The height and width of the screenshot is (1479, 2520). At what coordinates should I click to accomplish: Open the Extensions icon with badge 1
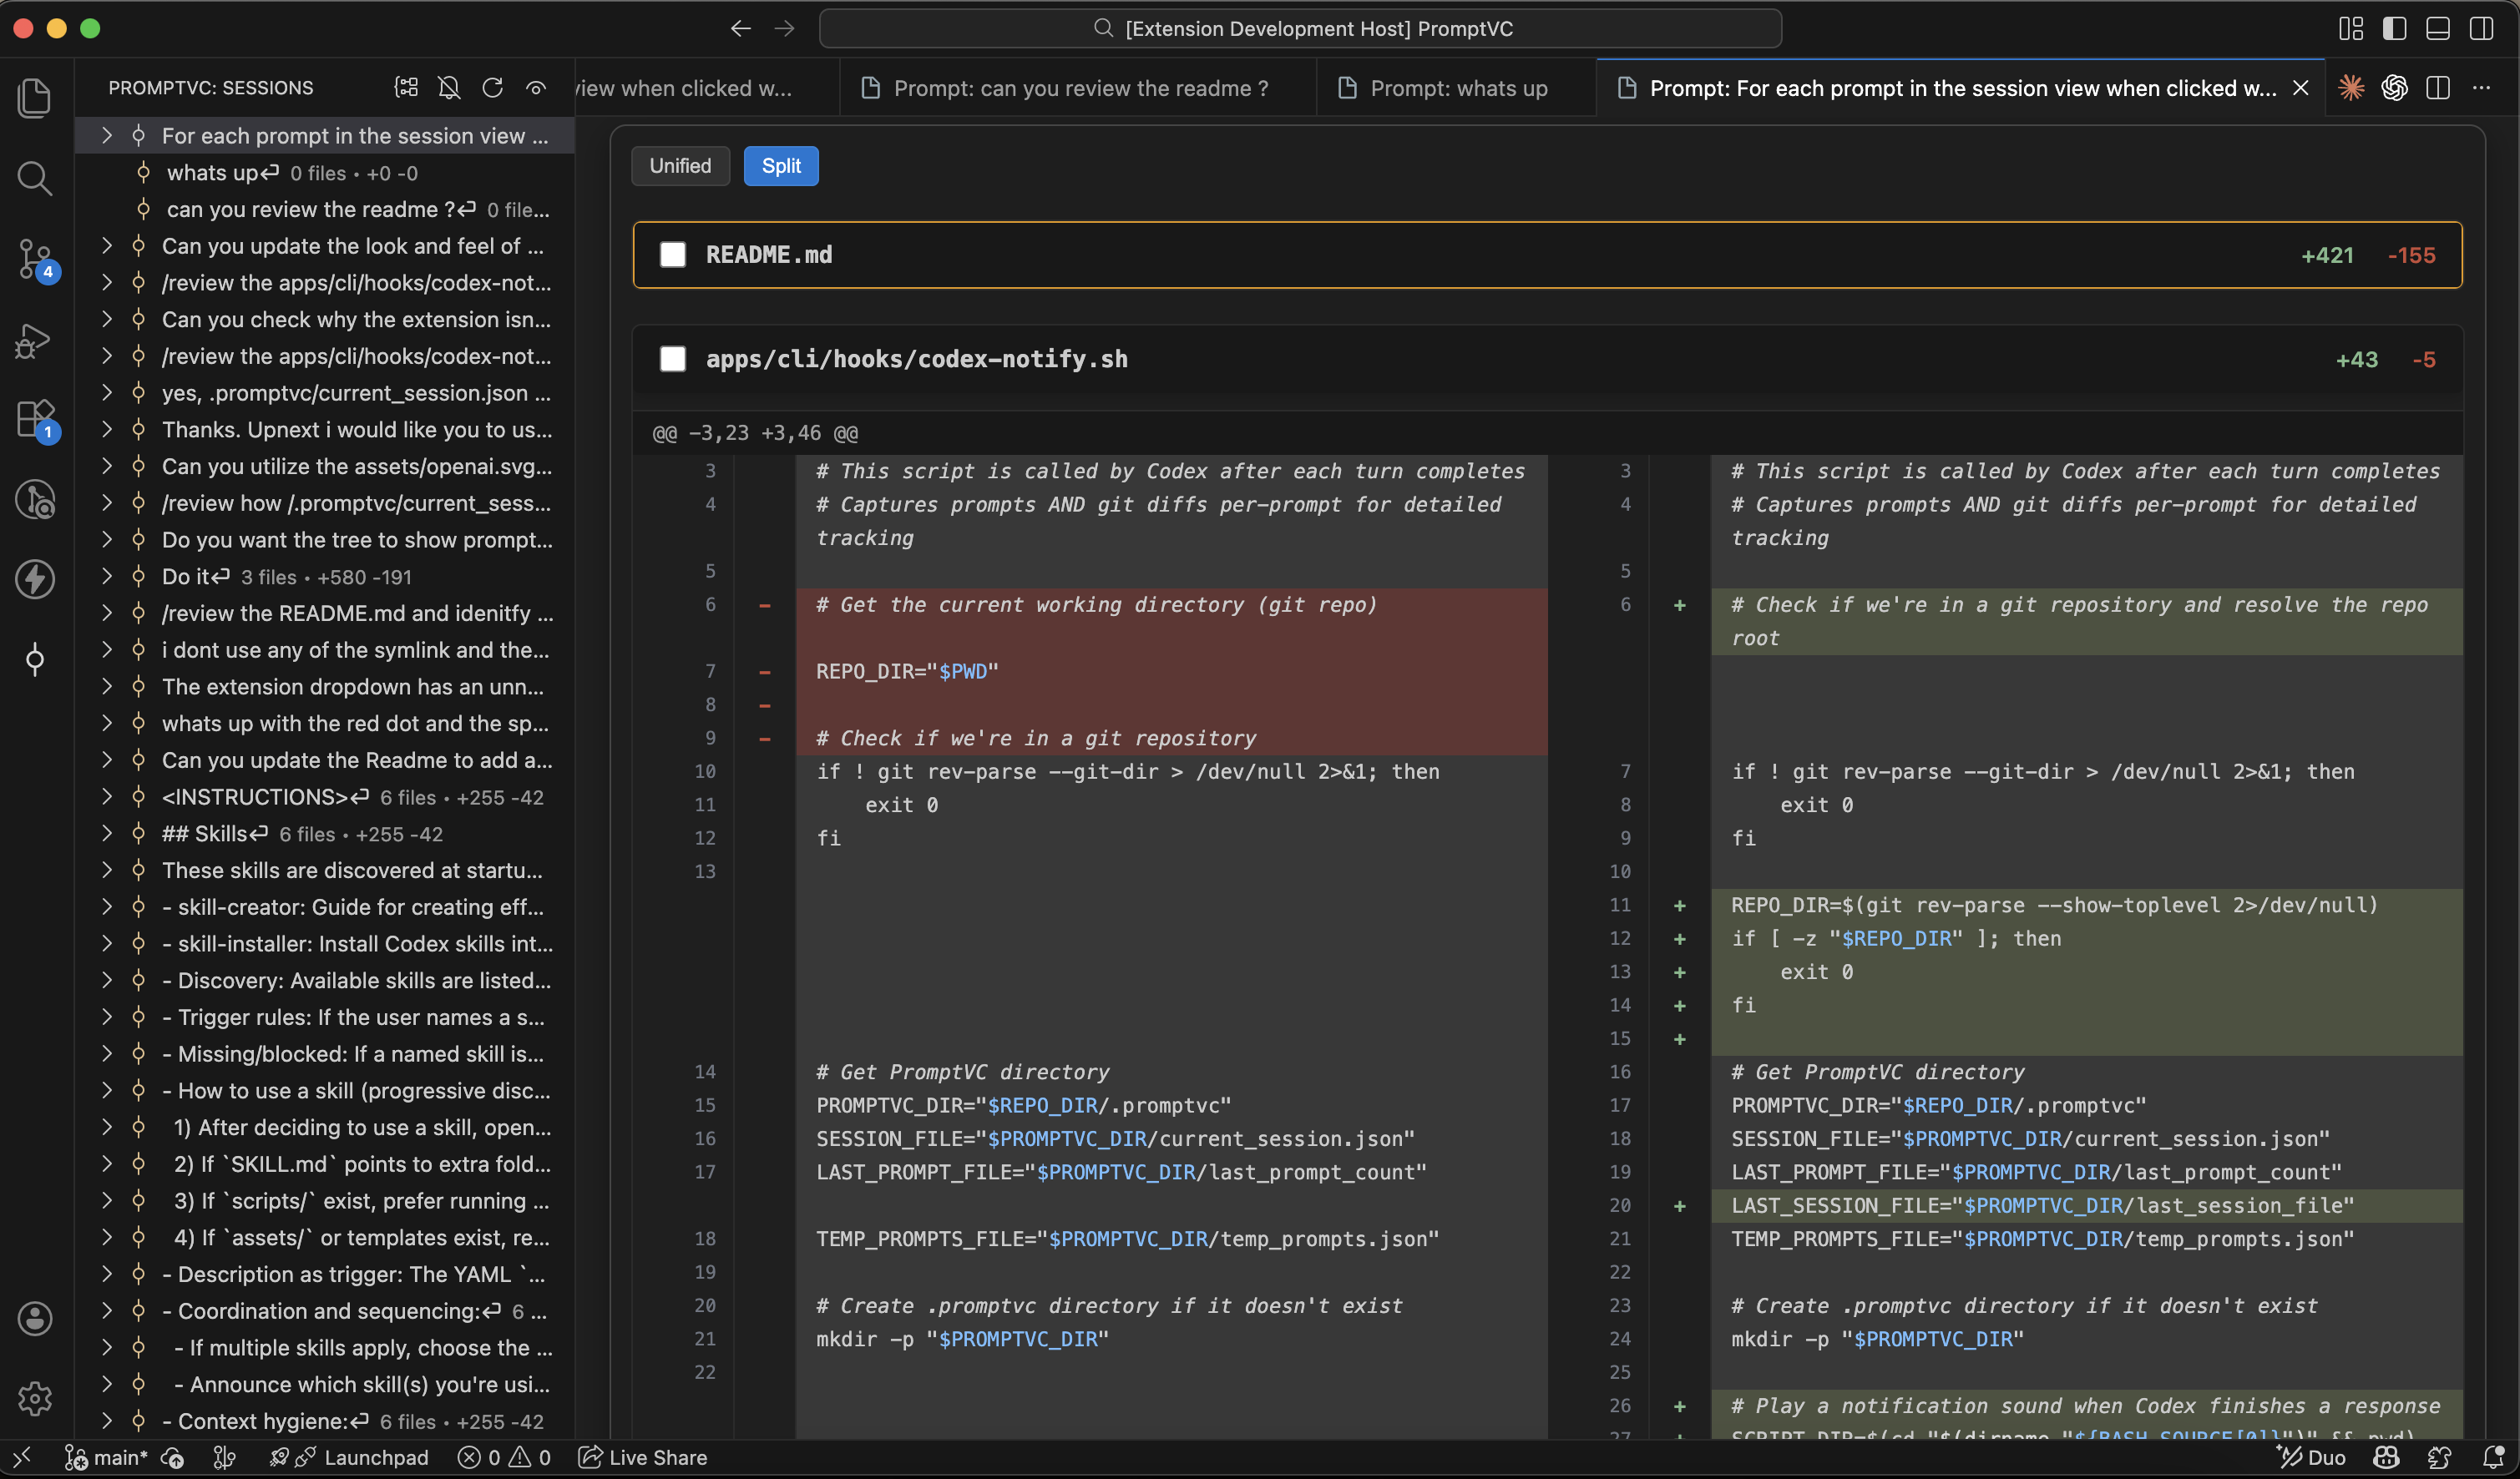tap(35, 420)
